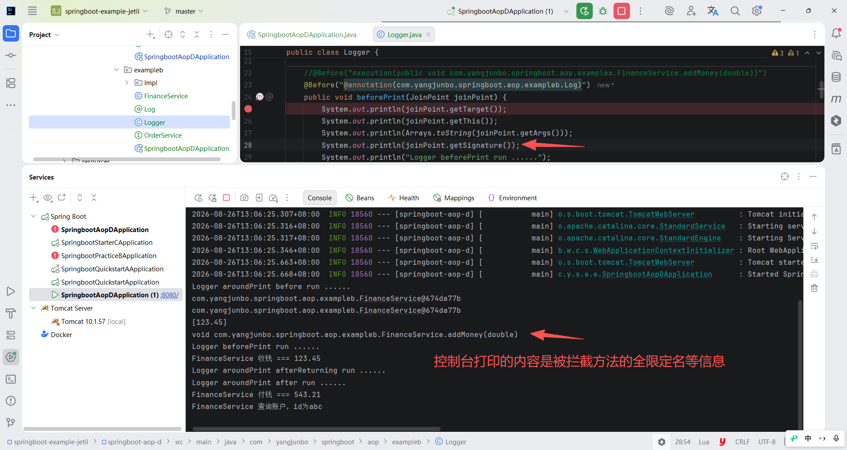Open the Project tool window icon
Image resolution: width=847 pixels, height=450 pixels.
11,34
